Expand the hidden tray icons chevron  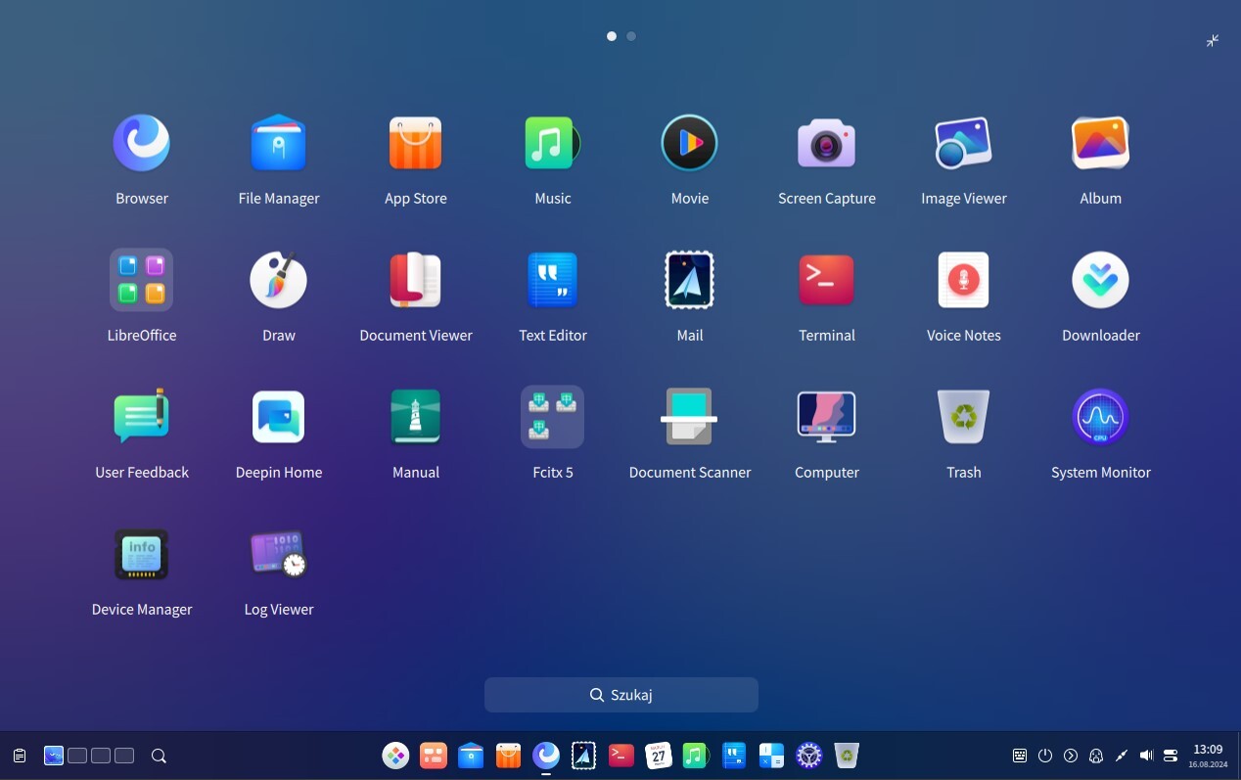coord(1072,756)
